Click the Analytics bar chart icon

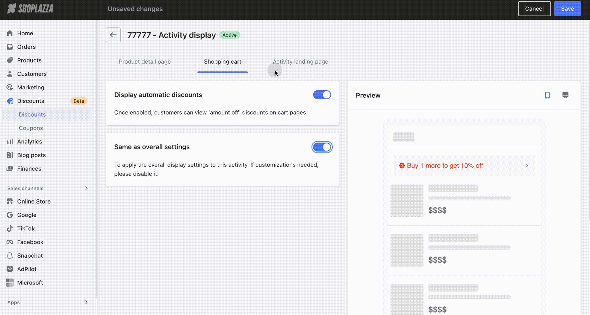10,142
